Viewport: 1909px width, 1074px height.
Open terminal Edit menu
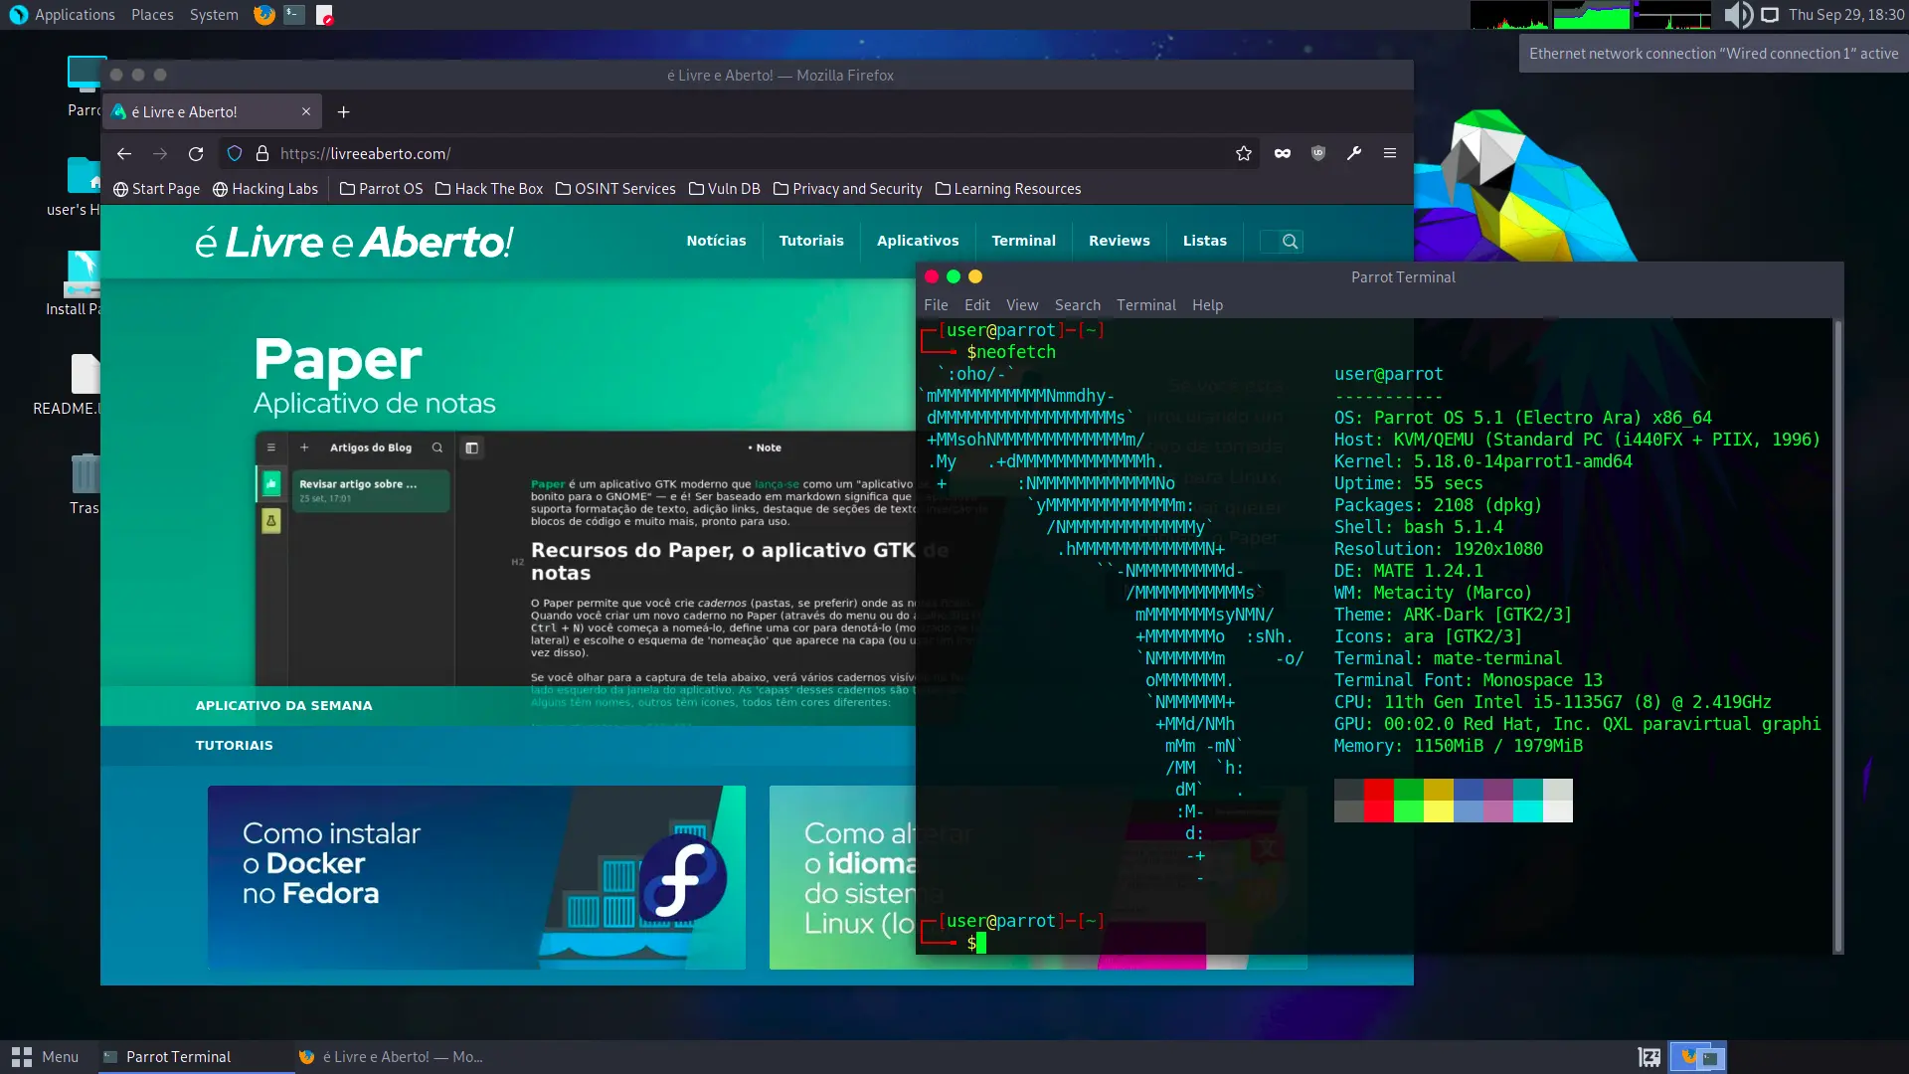[977, 305]
